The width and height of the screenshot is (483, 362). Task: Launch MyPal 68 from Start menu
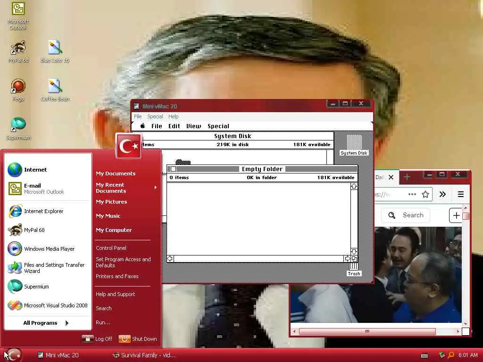tap(49, 230)
